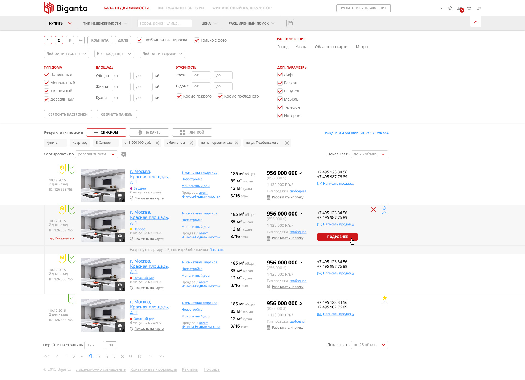Open the 'Любой тип жилья' dropdown
Screen dimensions: 525x380
(x=66, y=54)
